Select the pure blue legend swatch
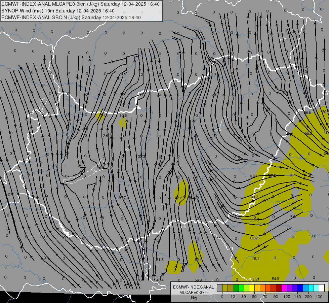The width and height of the screenshot is (329, 303). click(x=300, y=288)
